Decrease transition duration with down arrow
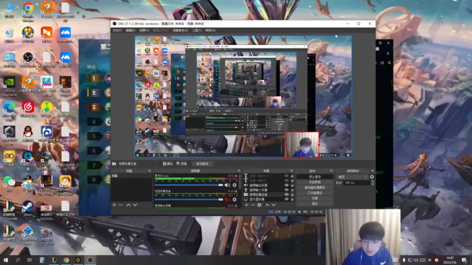The height and width of the screenshot is (265, 472). (372, 184)
